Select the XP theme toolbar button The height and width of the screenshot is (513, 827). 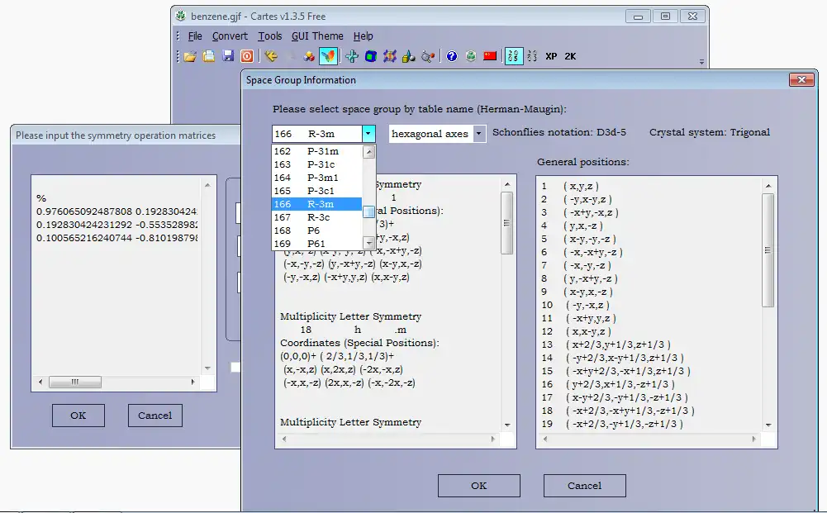coord(551,56)
